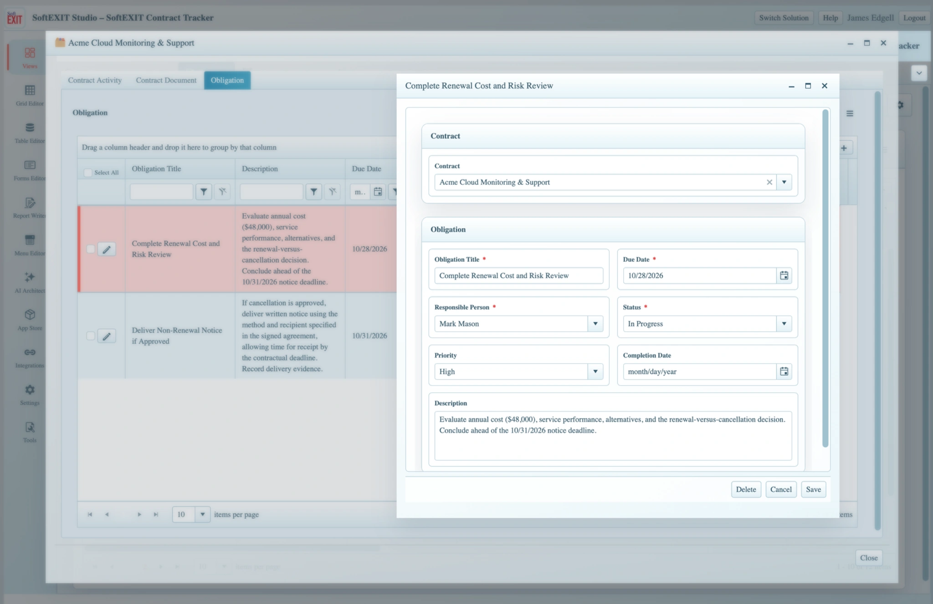Open calendar in Due Date column filter
933x604 pixels.
click(x=378, y=192)
